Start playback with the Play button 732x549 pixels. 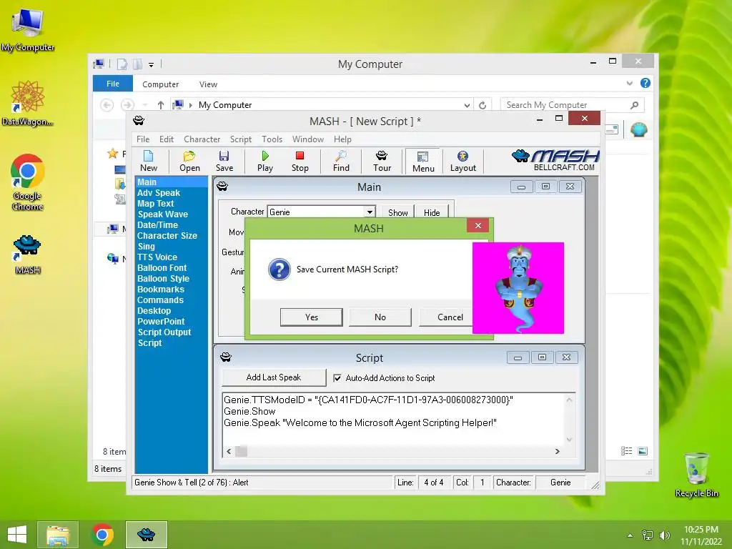[x=265, y=161]
